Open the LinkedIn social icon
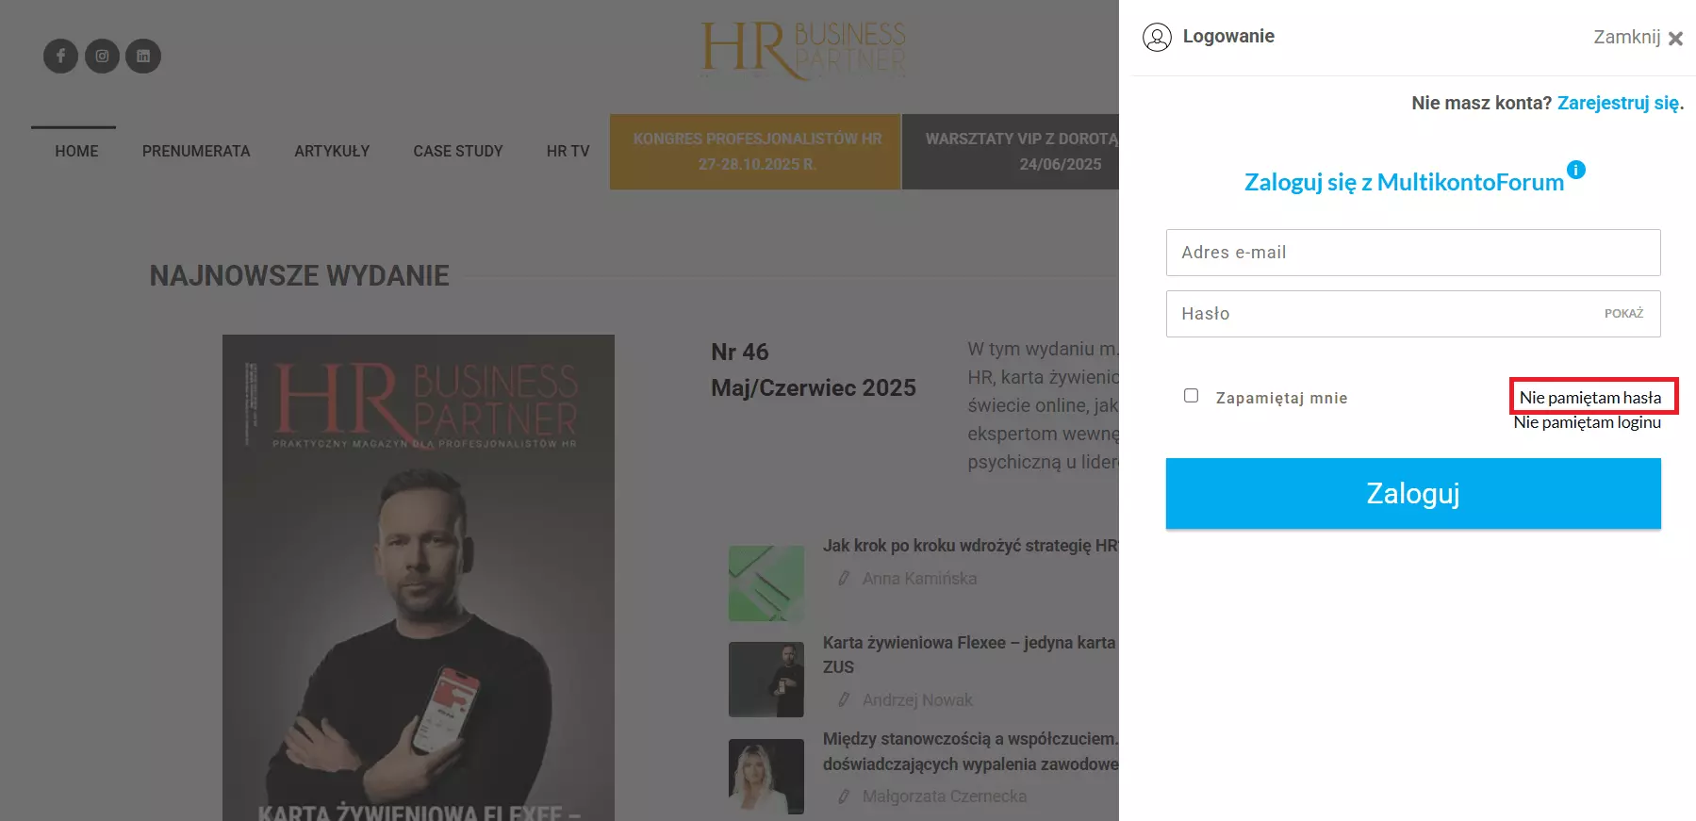This screenshot has width=1696, height=821. [143, 56]
